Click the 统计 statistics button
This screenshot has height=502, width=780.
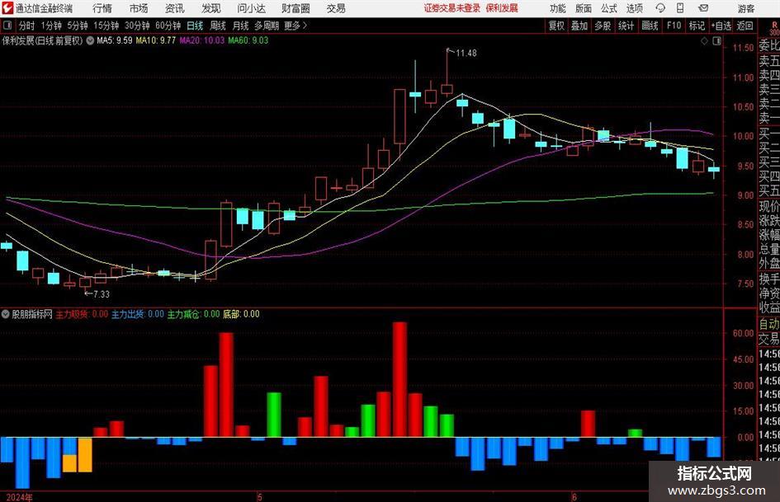[x=626, y=26]
